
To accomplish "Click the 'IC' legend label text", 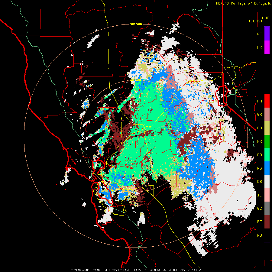I will click(x=259, y=195).
